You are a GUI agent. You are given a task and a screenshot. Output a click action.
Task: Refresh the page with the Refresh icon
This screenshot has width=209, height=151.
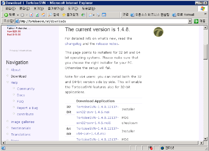37,15
